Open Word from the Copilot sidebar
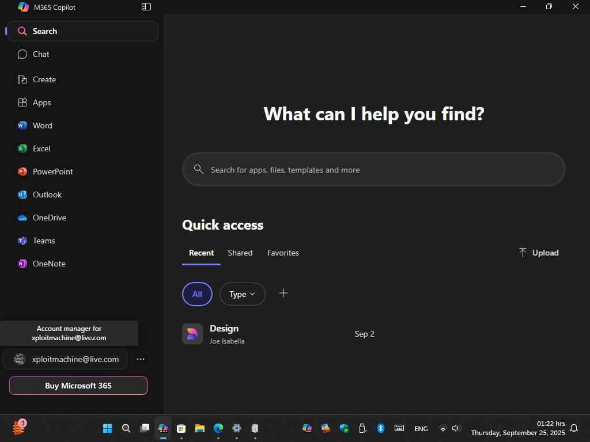 (x=42, y=125)
